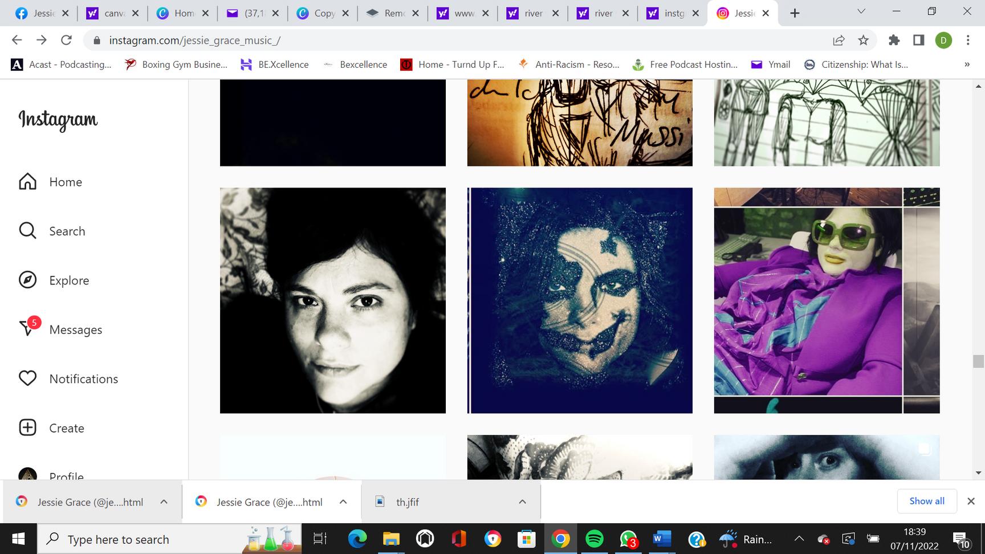Viewport: 985px width, 554px height.
Task: Toggle Chrome side panel icon
Action: coord(918,40)
